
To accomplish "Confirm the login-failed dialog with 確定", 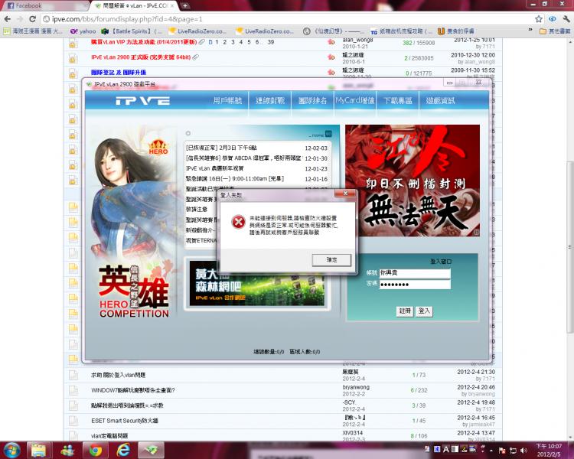I will click(x=331, y=260).
